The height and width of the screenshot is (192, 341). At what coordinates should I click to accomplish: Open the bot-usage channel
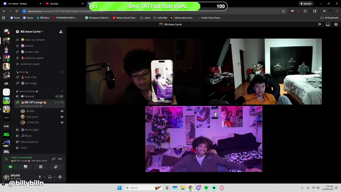pos(39,83)
